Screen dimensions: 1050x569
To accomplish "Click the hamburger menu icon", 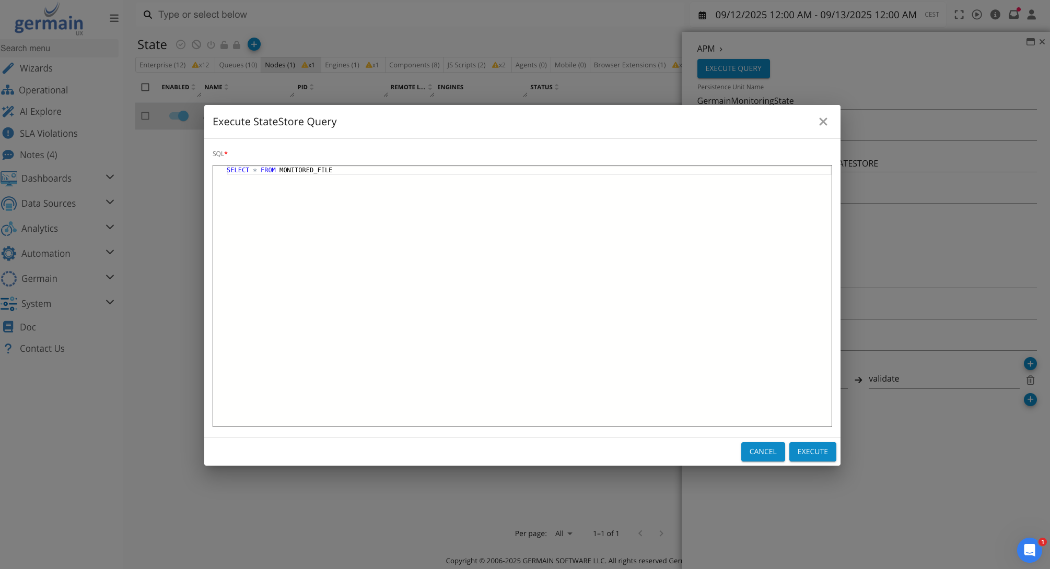I will [114, 18].
